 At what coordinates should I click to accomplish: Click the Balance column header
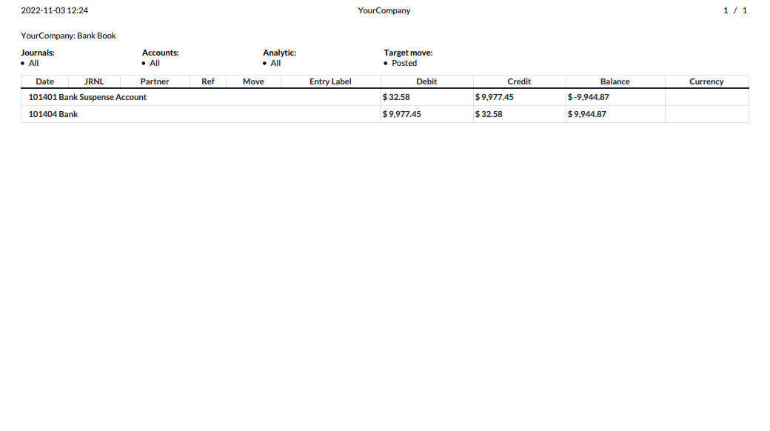click(x=615, y=81)
